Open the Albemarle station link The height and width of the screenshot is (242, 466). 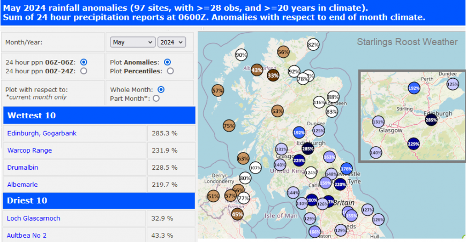tap(22, 184)
